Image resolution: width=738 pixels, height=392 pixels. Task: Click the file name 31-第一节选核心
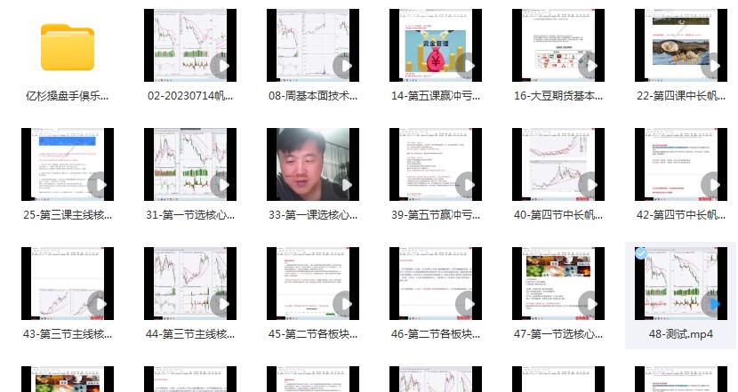coord(190,214)
